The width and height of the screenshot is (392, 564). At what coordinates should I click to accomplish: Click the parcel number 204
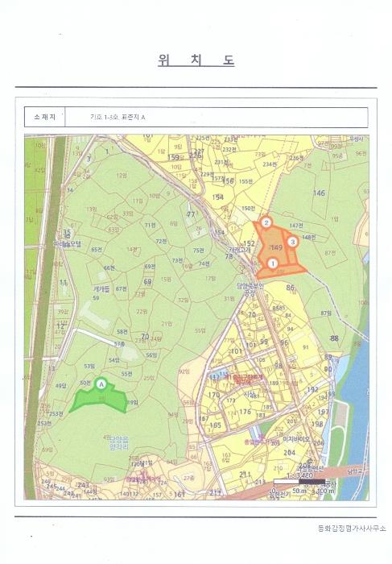click(x=289, y=453)
